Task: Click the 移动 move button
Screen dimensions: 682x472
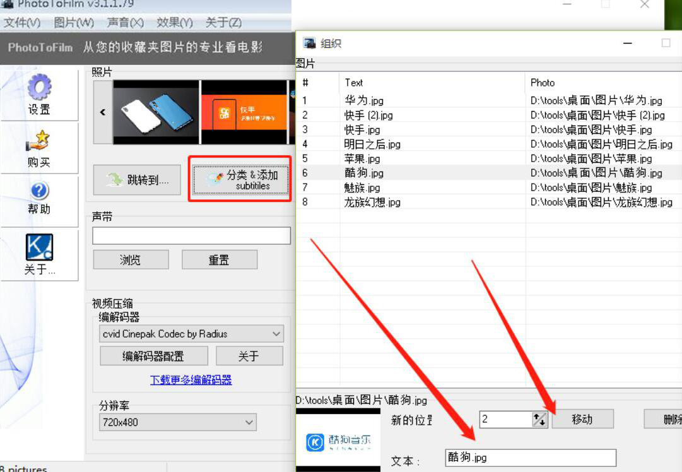Action: point(582,419)
